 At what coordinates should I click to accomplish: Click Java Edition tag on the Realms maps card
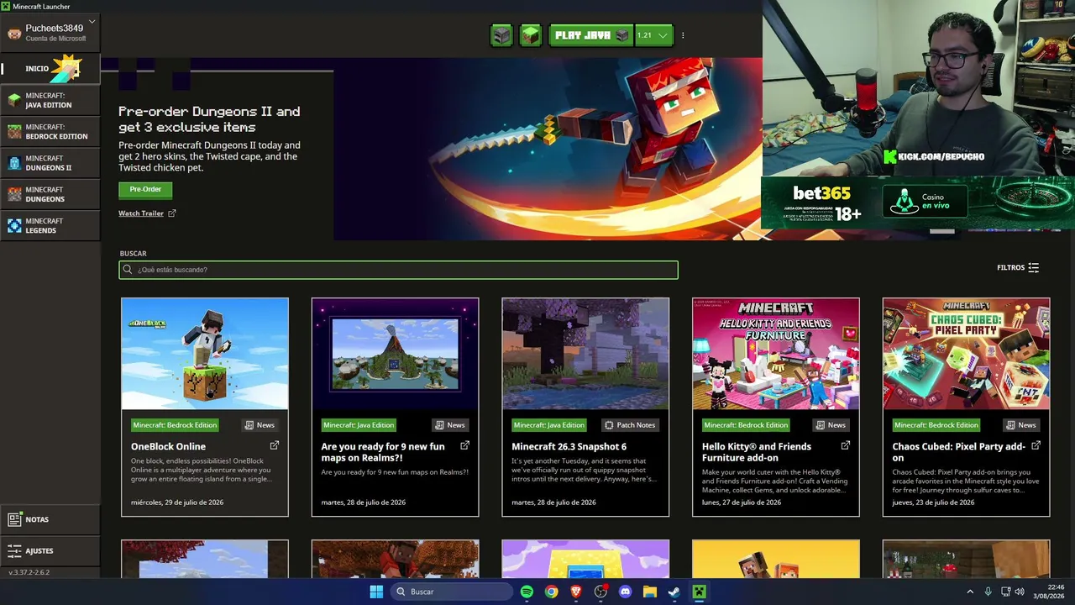click(x=359, y=425)
